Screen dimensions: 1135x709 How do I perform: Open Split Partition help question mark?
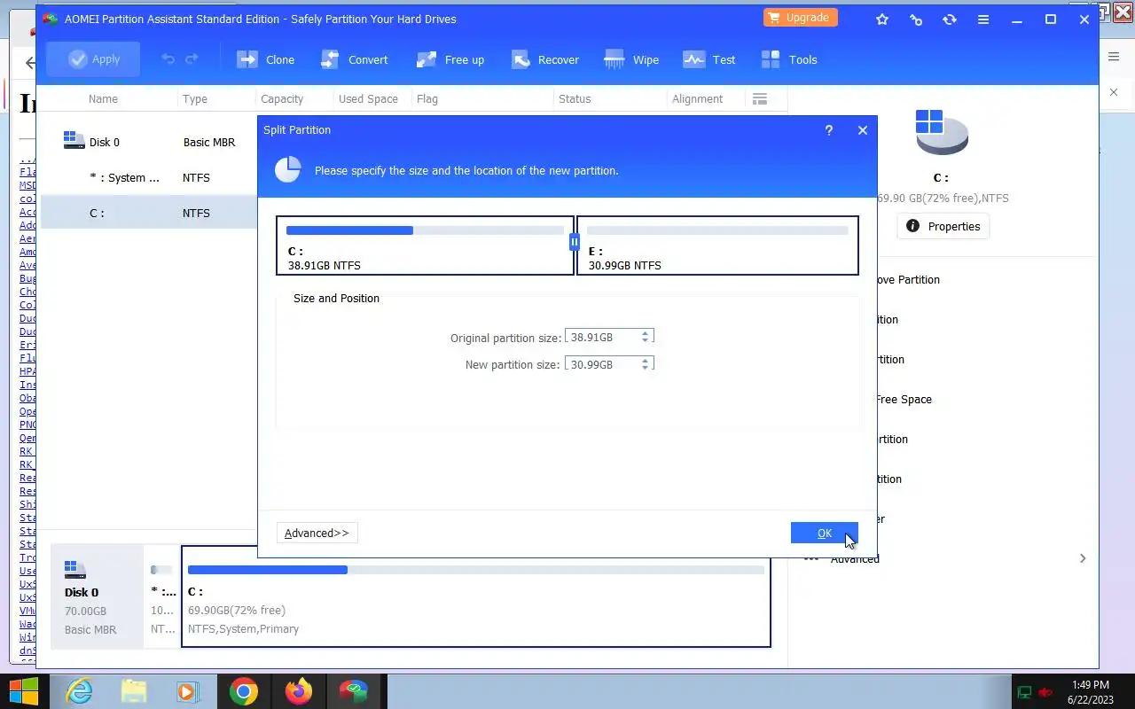[x=829, y=130]
